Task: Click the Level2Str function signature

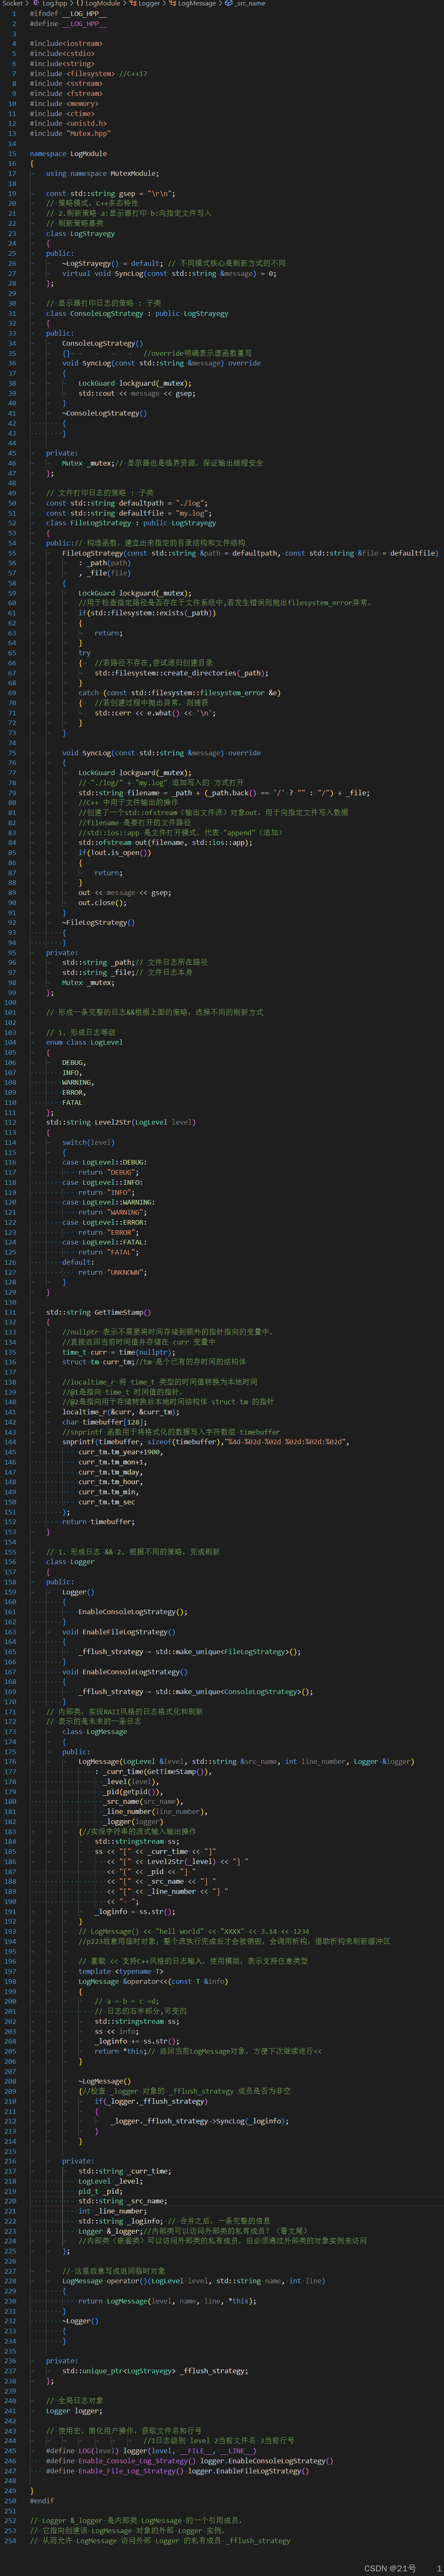Action: pyautogui.click(x=121, y=1123)
